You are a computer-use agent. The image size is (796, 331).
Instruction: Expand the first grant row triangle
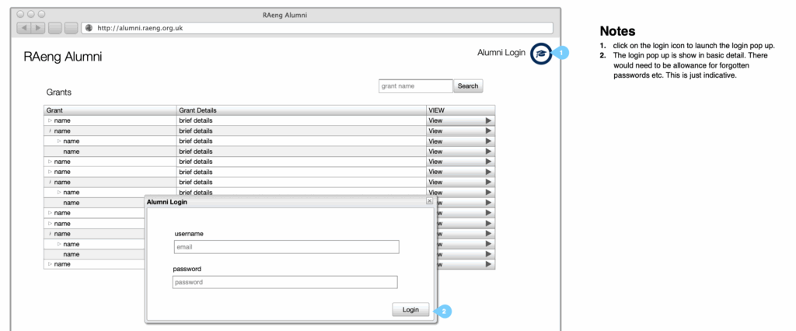[51, 121]
